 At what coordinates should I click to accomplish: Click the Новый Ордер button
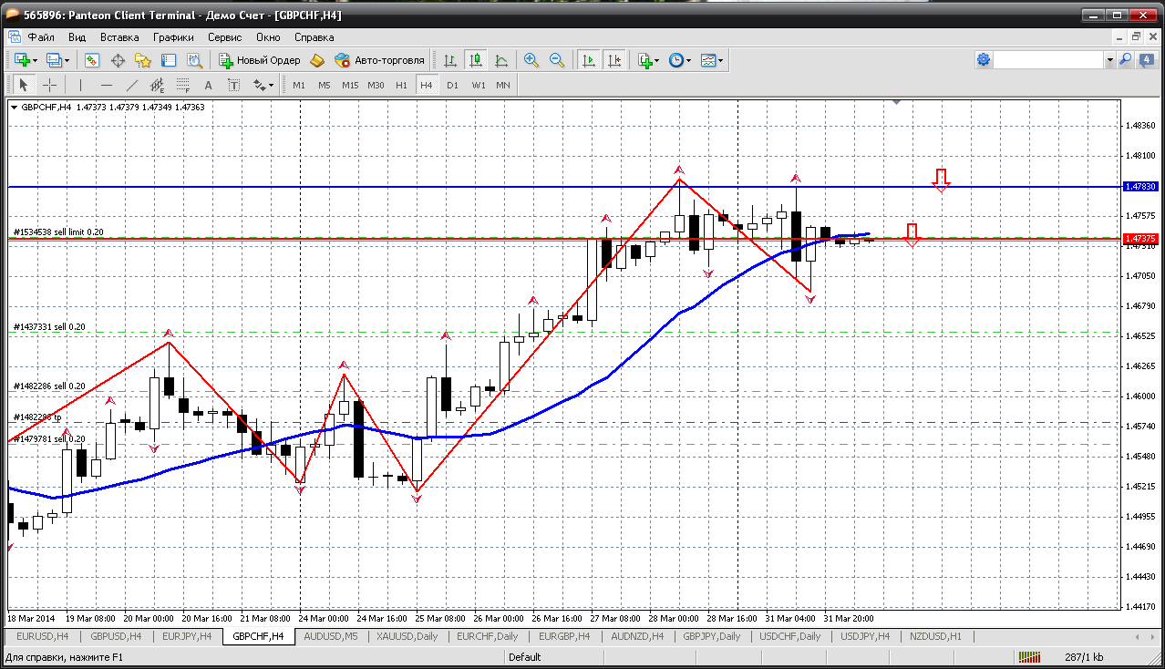point(260,60)
